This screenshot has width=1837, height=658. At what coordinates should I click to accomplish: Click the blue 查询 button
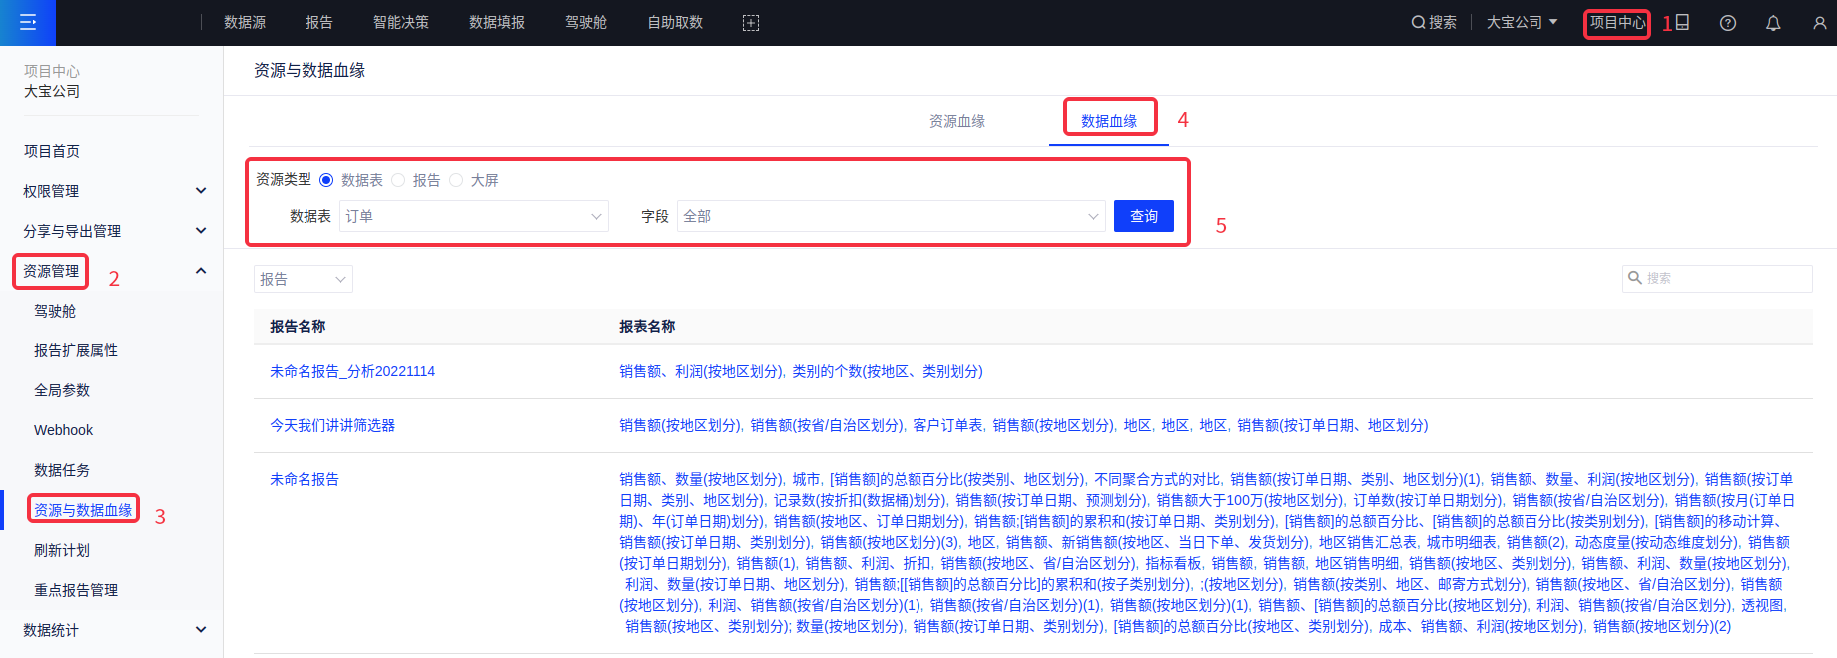coord(1143,216)
